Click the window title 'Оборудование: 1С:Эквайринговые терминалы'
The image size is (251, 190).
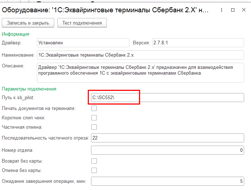pyautogui.click(x=105, y=10)
